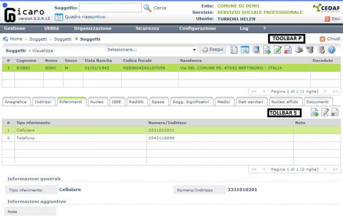The image size is (343, 216).
Task: Click the Home breadcrumb house icon
Action: coord(6,39)
